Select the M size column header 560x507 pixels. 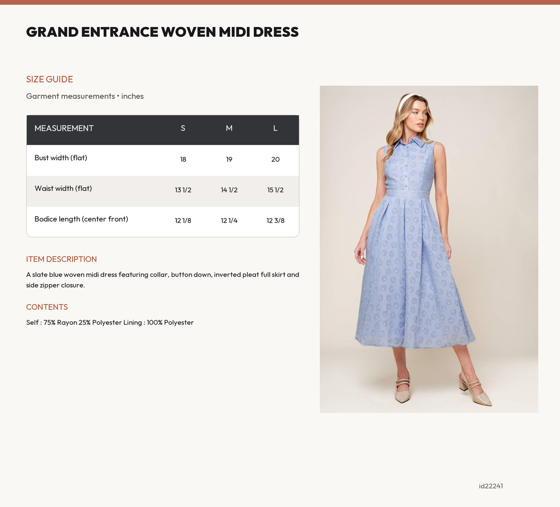click(x=229, y=128)
